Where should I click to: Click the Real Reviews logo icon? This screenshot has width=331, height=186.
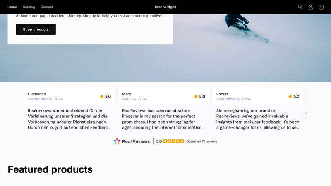pyautogui.click(x=117, y=141)
